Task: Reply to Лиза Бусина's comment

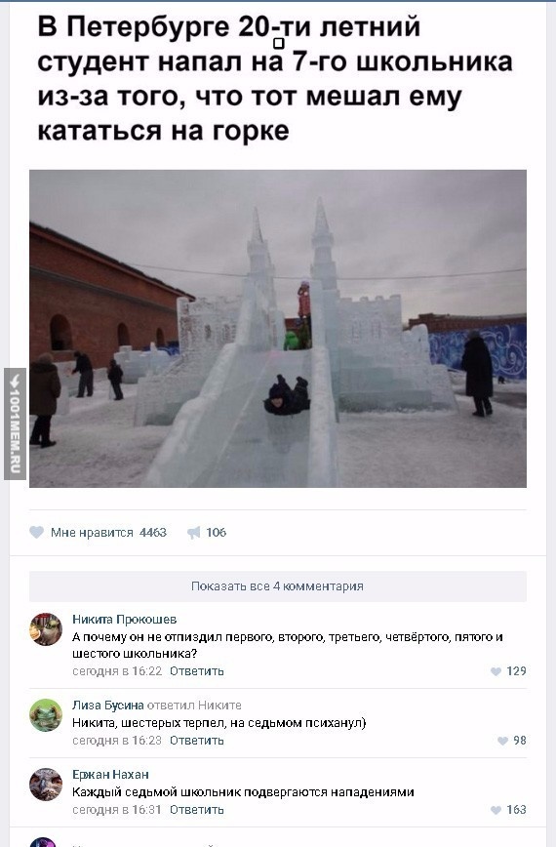Action: pos(196,740)
